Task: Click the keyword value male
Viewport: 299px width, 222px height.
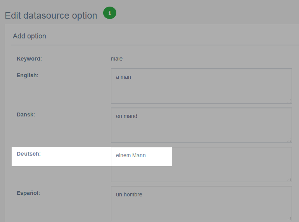Action: coord(117,59)
